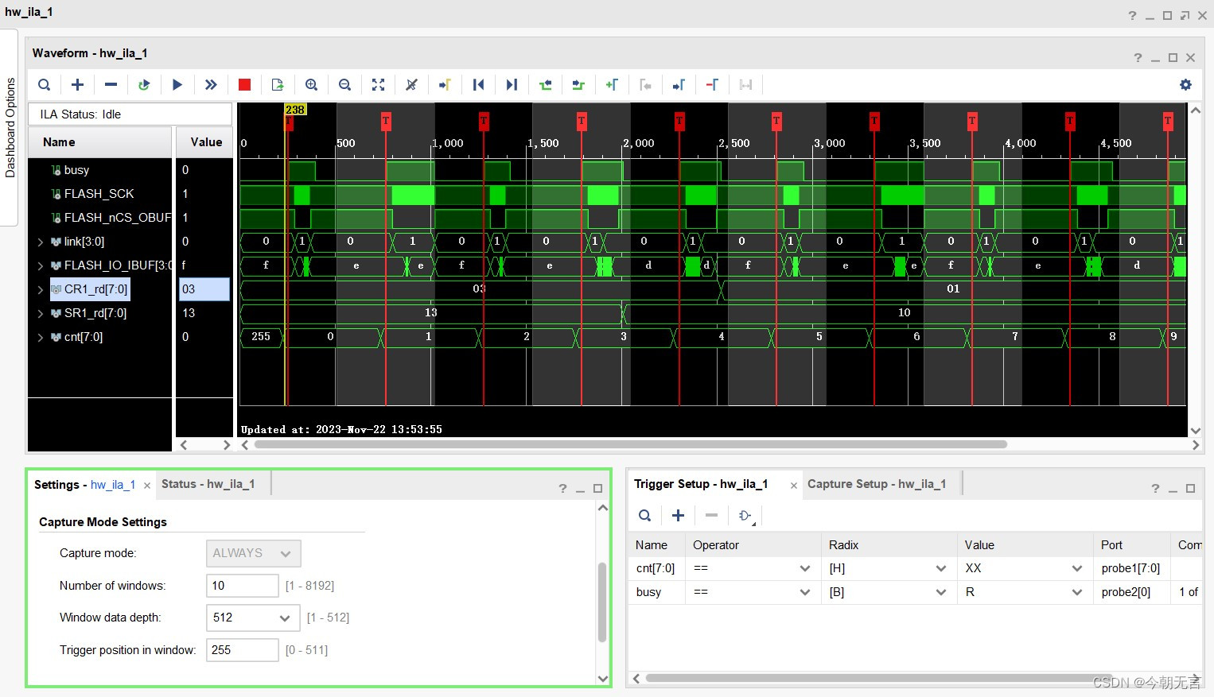Expand the cnt[7:0] bus

pyautogui.click(x=40, y=337)
